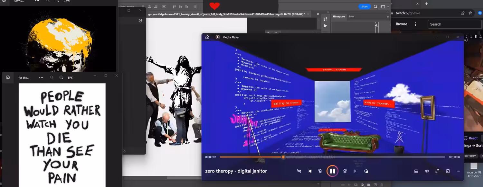This screenshot has width=483, height=187.
Task: Click the twitch.tv/gnaske address bar
Action: (408, 13)
